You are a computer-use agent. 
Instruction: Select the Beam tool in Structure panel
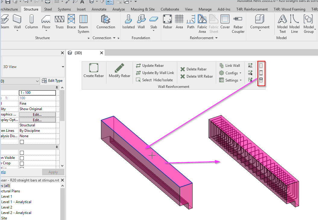point(5,22)
